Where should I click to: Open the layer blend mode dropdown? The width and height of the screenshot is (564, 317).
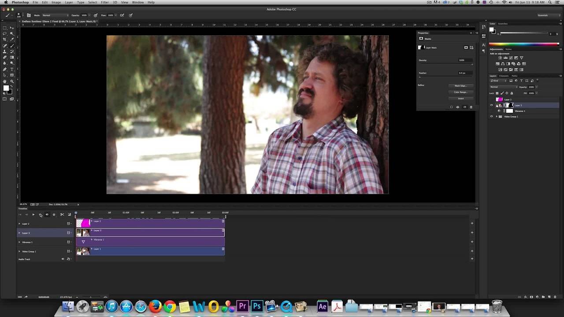coord(503,87)
